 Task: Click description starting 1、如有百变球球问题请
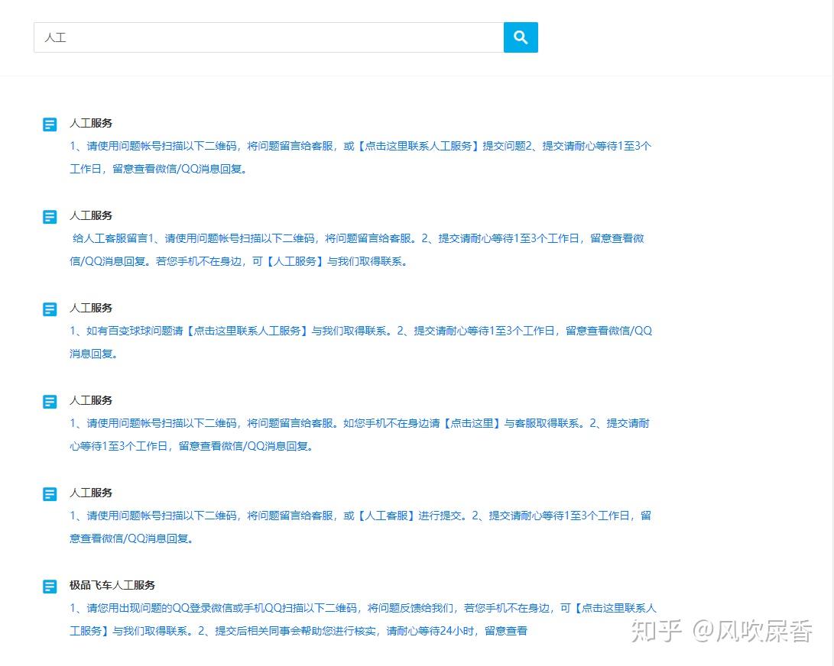[361, 342]
